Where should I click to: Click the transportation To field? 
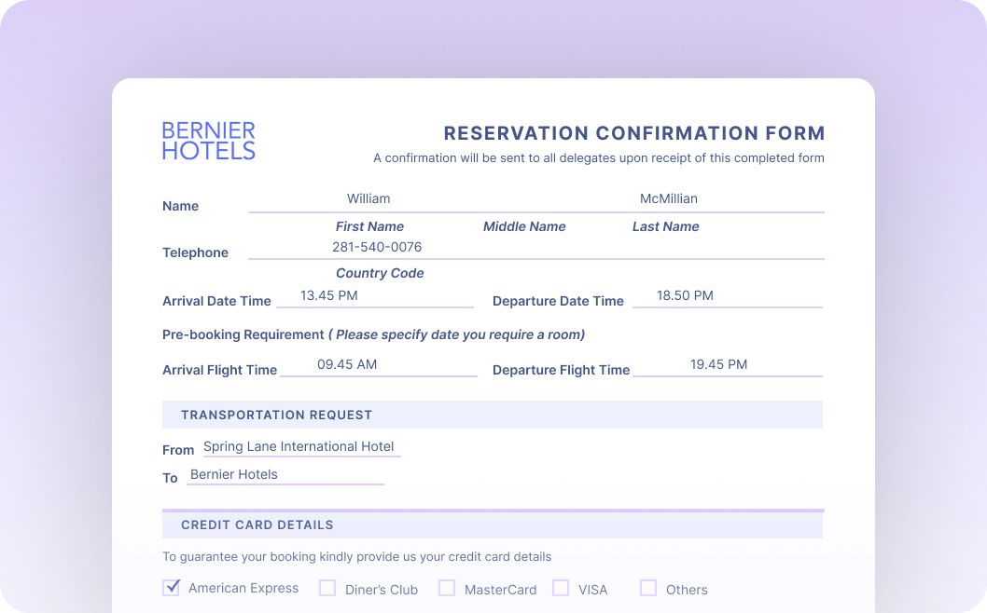(x=285, y=475)
